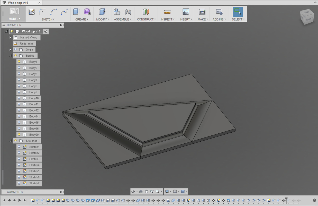Viewport: 318px width, 206px height.
Task: Toggle the Origin folder lightbulb
Action: point(15,50)
